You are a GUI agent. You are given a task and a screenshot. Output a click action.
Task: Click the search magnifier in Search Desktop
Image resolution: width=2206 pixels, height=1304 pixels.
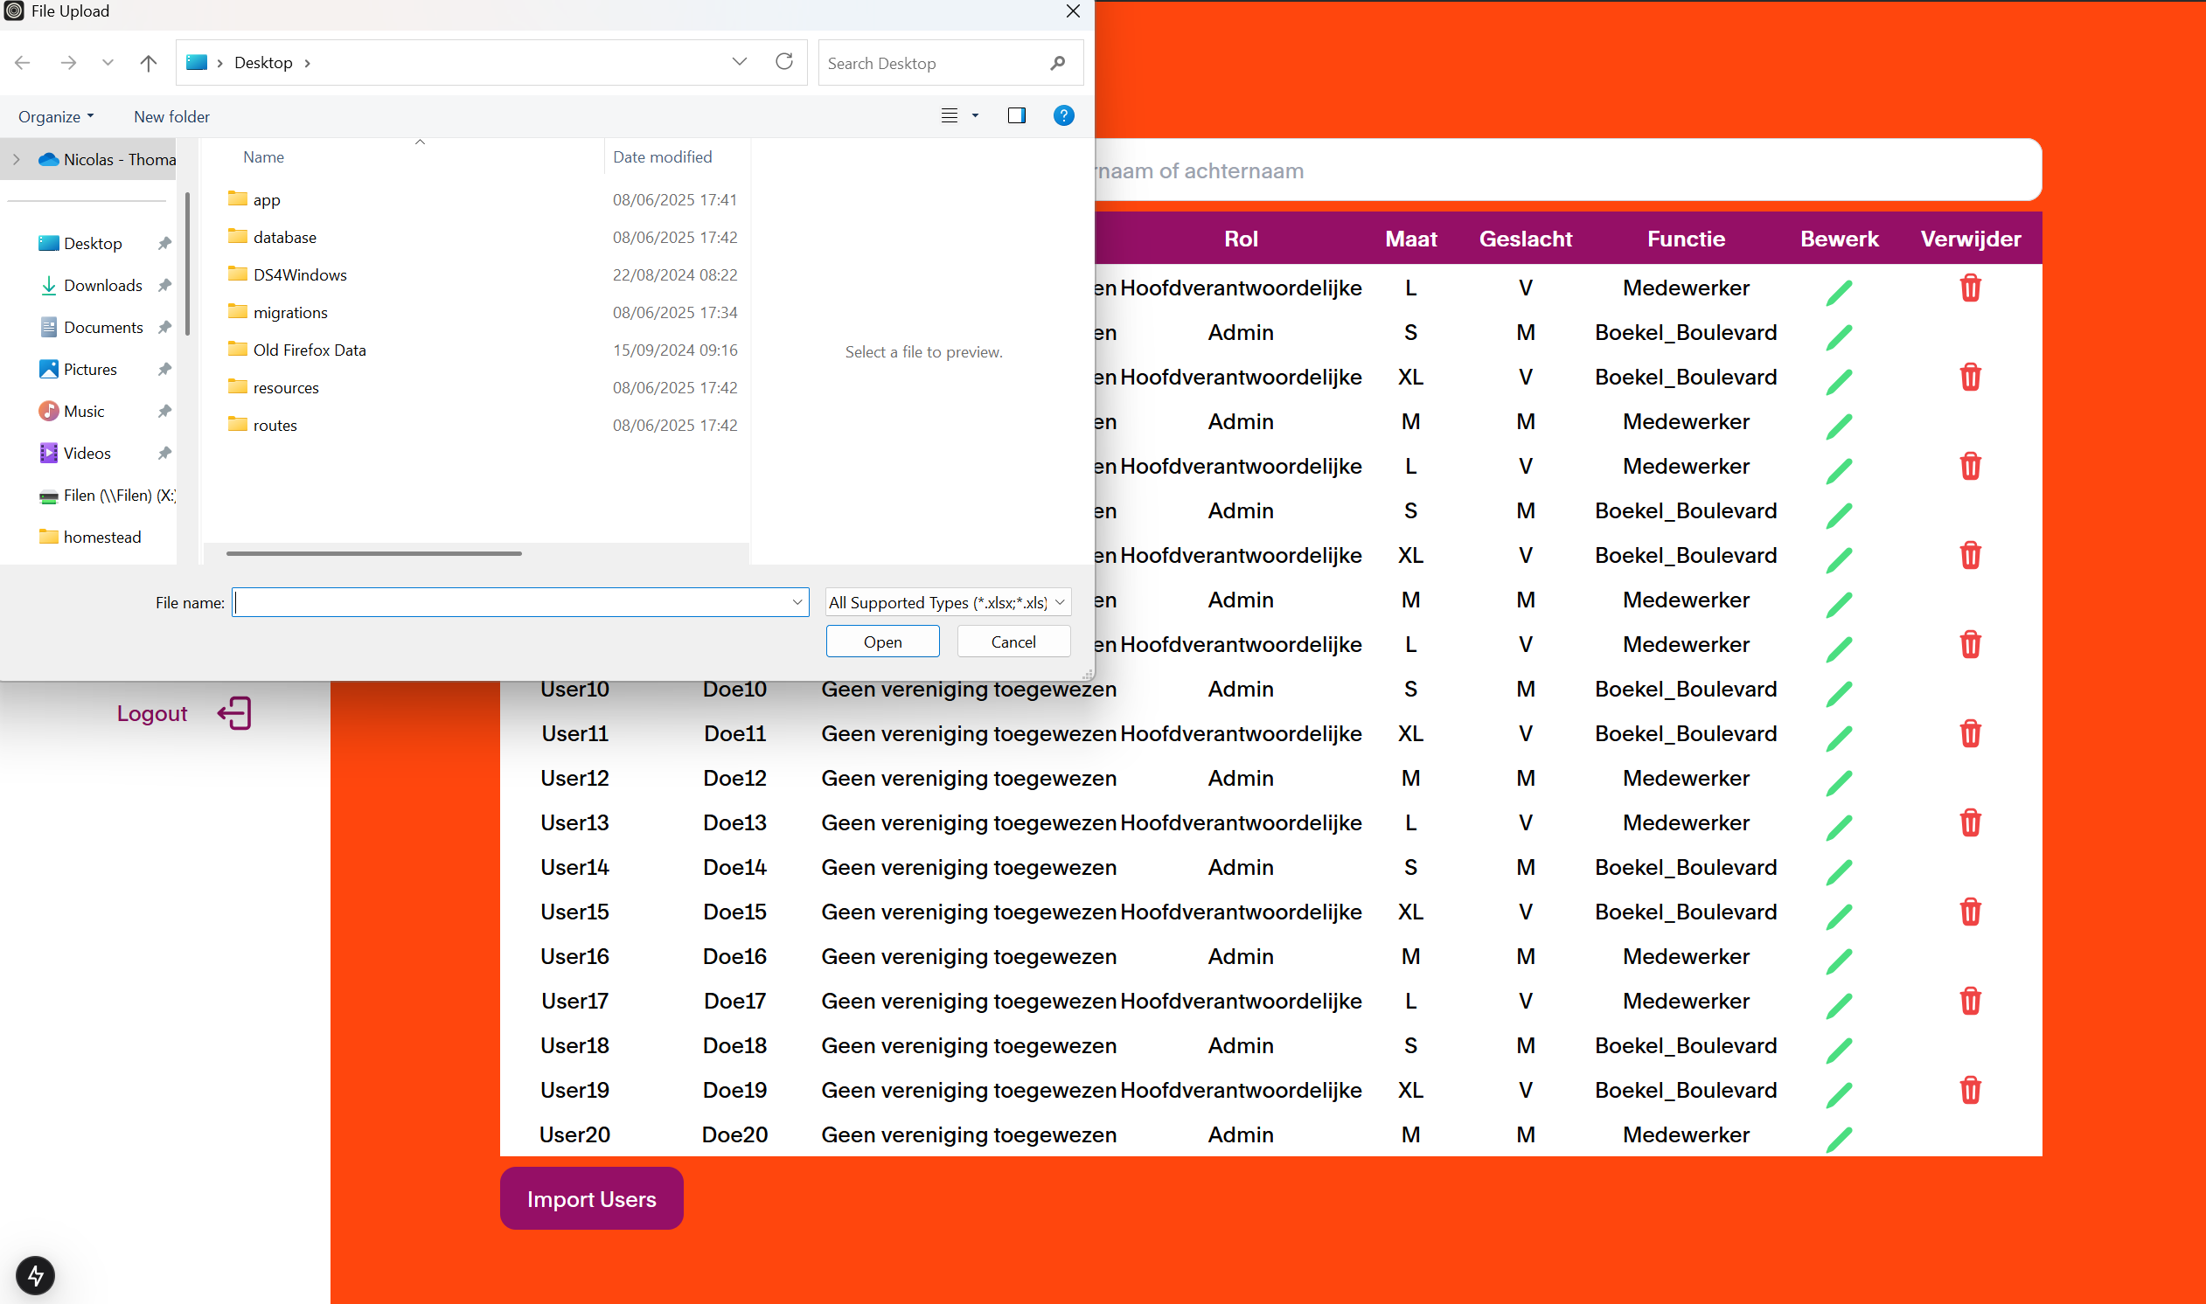pos(1057,62)
